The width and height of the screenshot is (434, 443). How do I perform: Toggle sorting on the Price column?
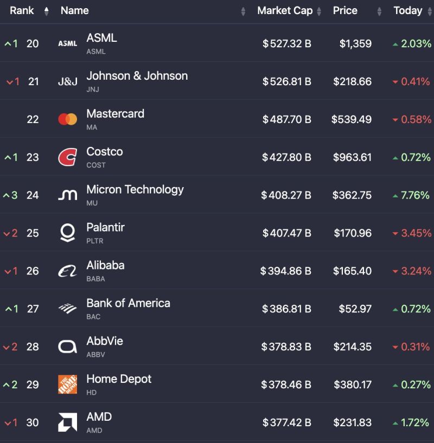[x=379, y=10]
